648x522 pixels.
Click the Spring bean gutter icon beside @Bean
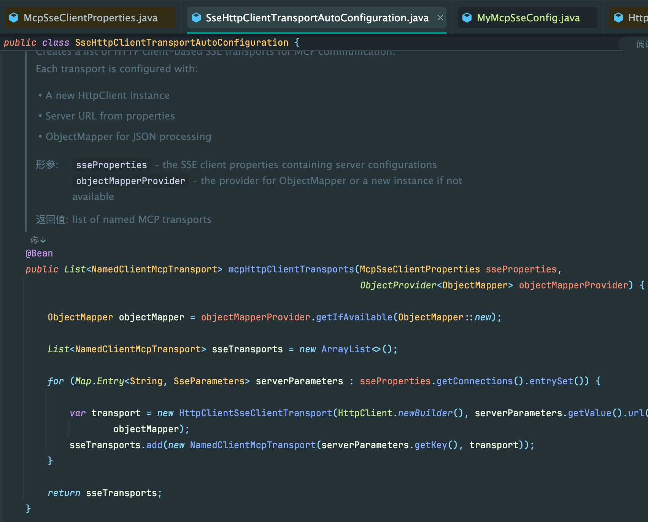pos(34,240)
